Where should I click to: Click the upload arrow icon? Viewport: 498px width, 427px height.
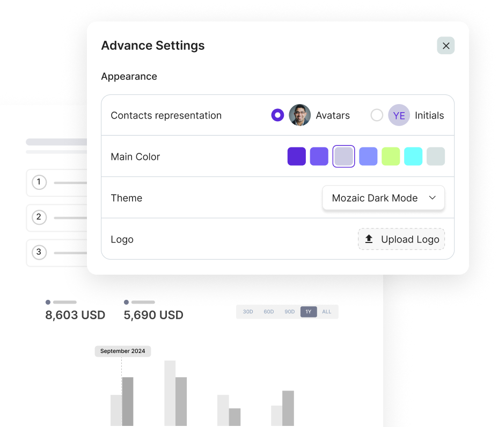tap(369, 239)
